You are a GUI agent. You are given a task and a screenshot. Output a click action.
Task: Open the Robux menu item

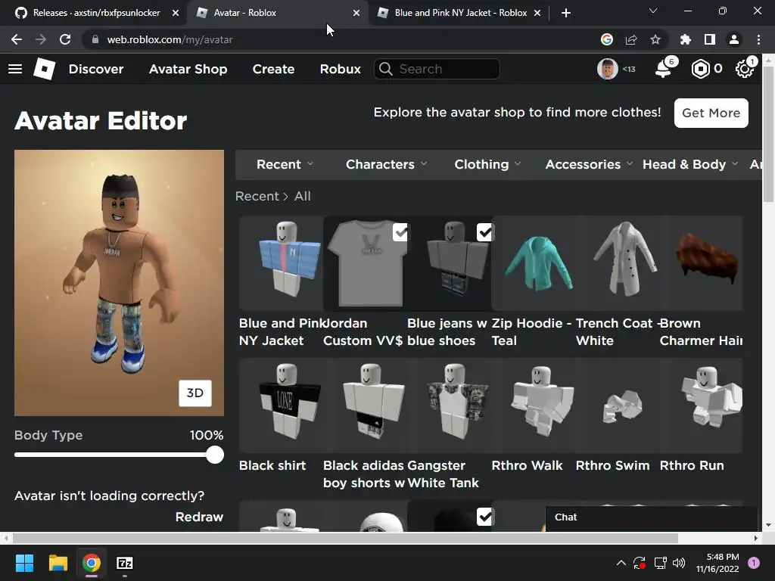pyautogui.click(x=340, y=69)
